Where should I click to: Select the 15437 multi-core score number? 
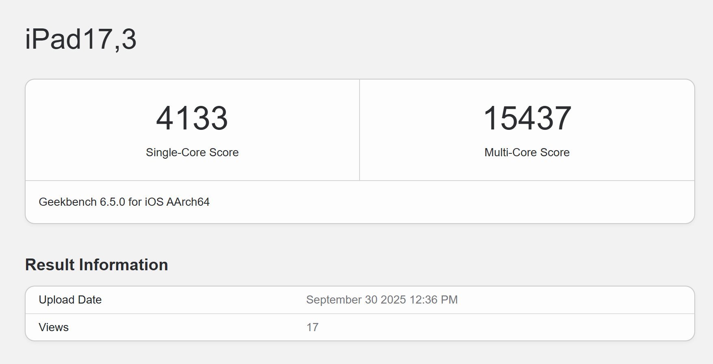point(527,118)
